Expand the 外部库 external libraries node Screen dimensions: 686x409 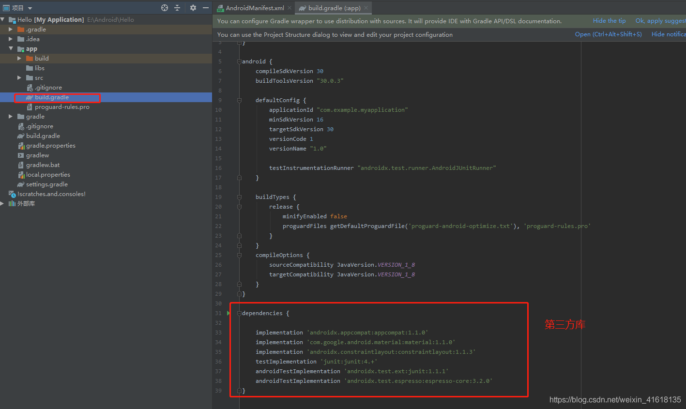click(2, 204)
